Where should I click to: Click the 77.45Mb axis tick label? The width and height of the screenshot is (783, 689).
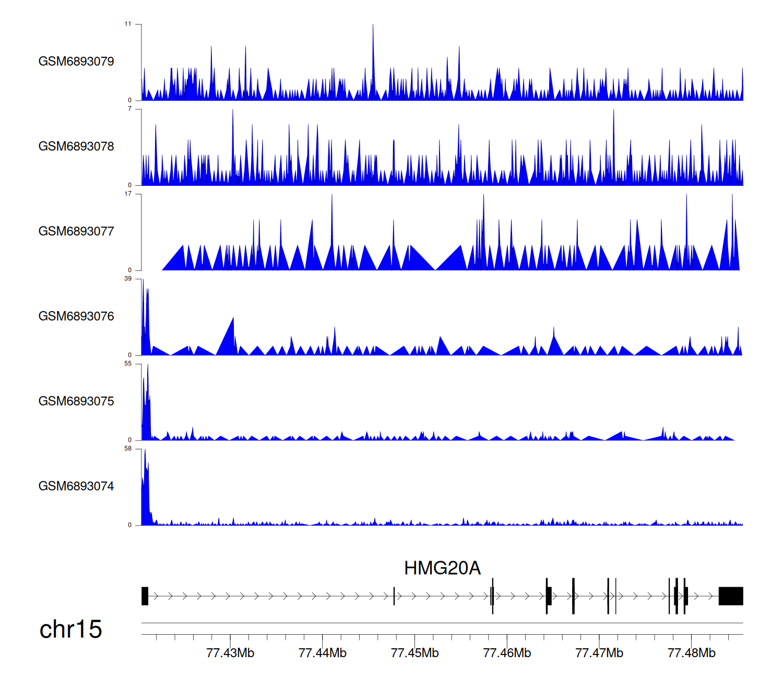(415, 653)
